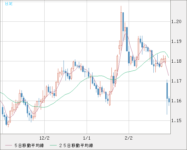The height and width of the screenshot is (150, 187).
Task: Click the 1.19 price axis label
Action: [x=176, y=41]
